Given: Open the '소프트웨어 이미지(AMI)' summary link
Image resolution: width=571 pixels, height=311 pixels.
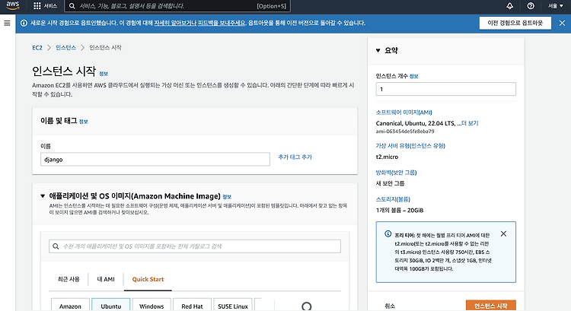Looking at the screenshot, I should (x=404, y=113).
